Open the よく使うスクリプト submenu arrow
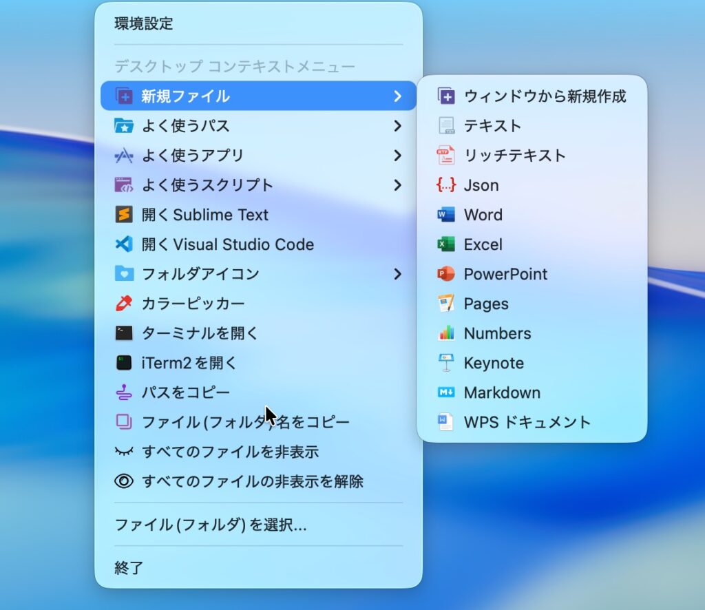The width and height of the screenshot is (705, 610). click(397, 185)
